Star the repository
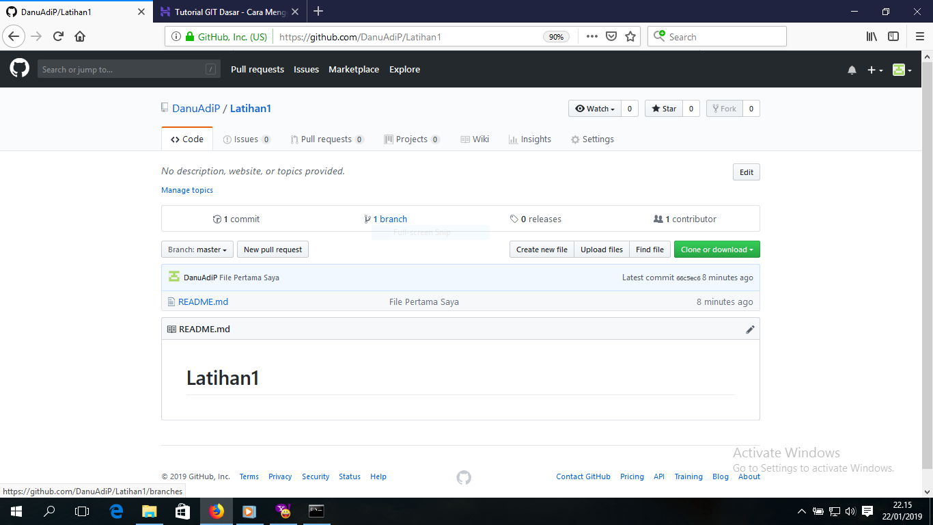The height and width of the screenshot is (525, 933). (x=663, y=109)
